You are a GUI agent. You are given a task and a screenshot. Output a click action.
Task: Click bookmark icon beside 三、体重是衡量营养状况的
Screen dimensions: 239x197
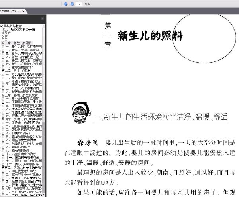click(x=3, y=106)
